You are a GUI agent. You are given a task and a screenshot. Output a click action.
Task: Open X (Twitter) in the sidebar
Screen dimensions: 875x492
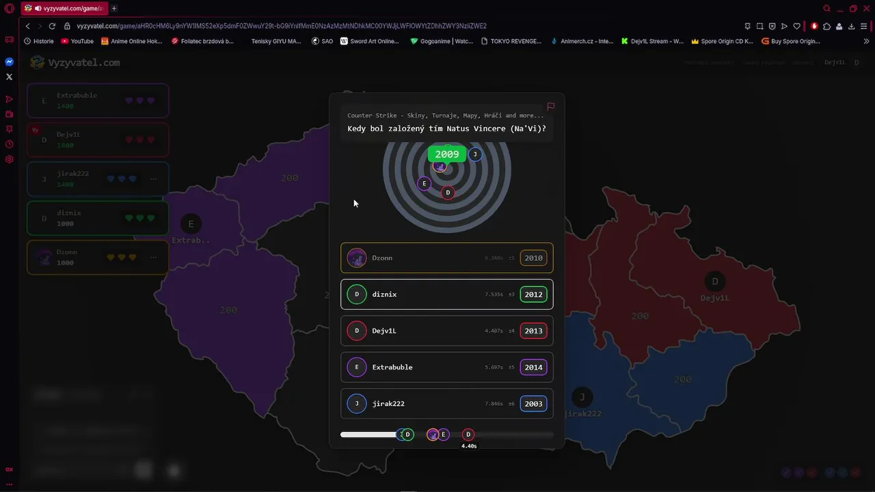(9, 77)
